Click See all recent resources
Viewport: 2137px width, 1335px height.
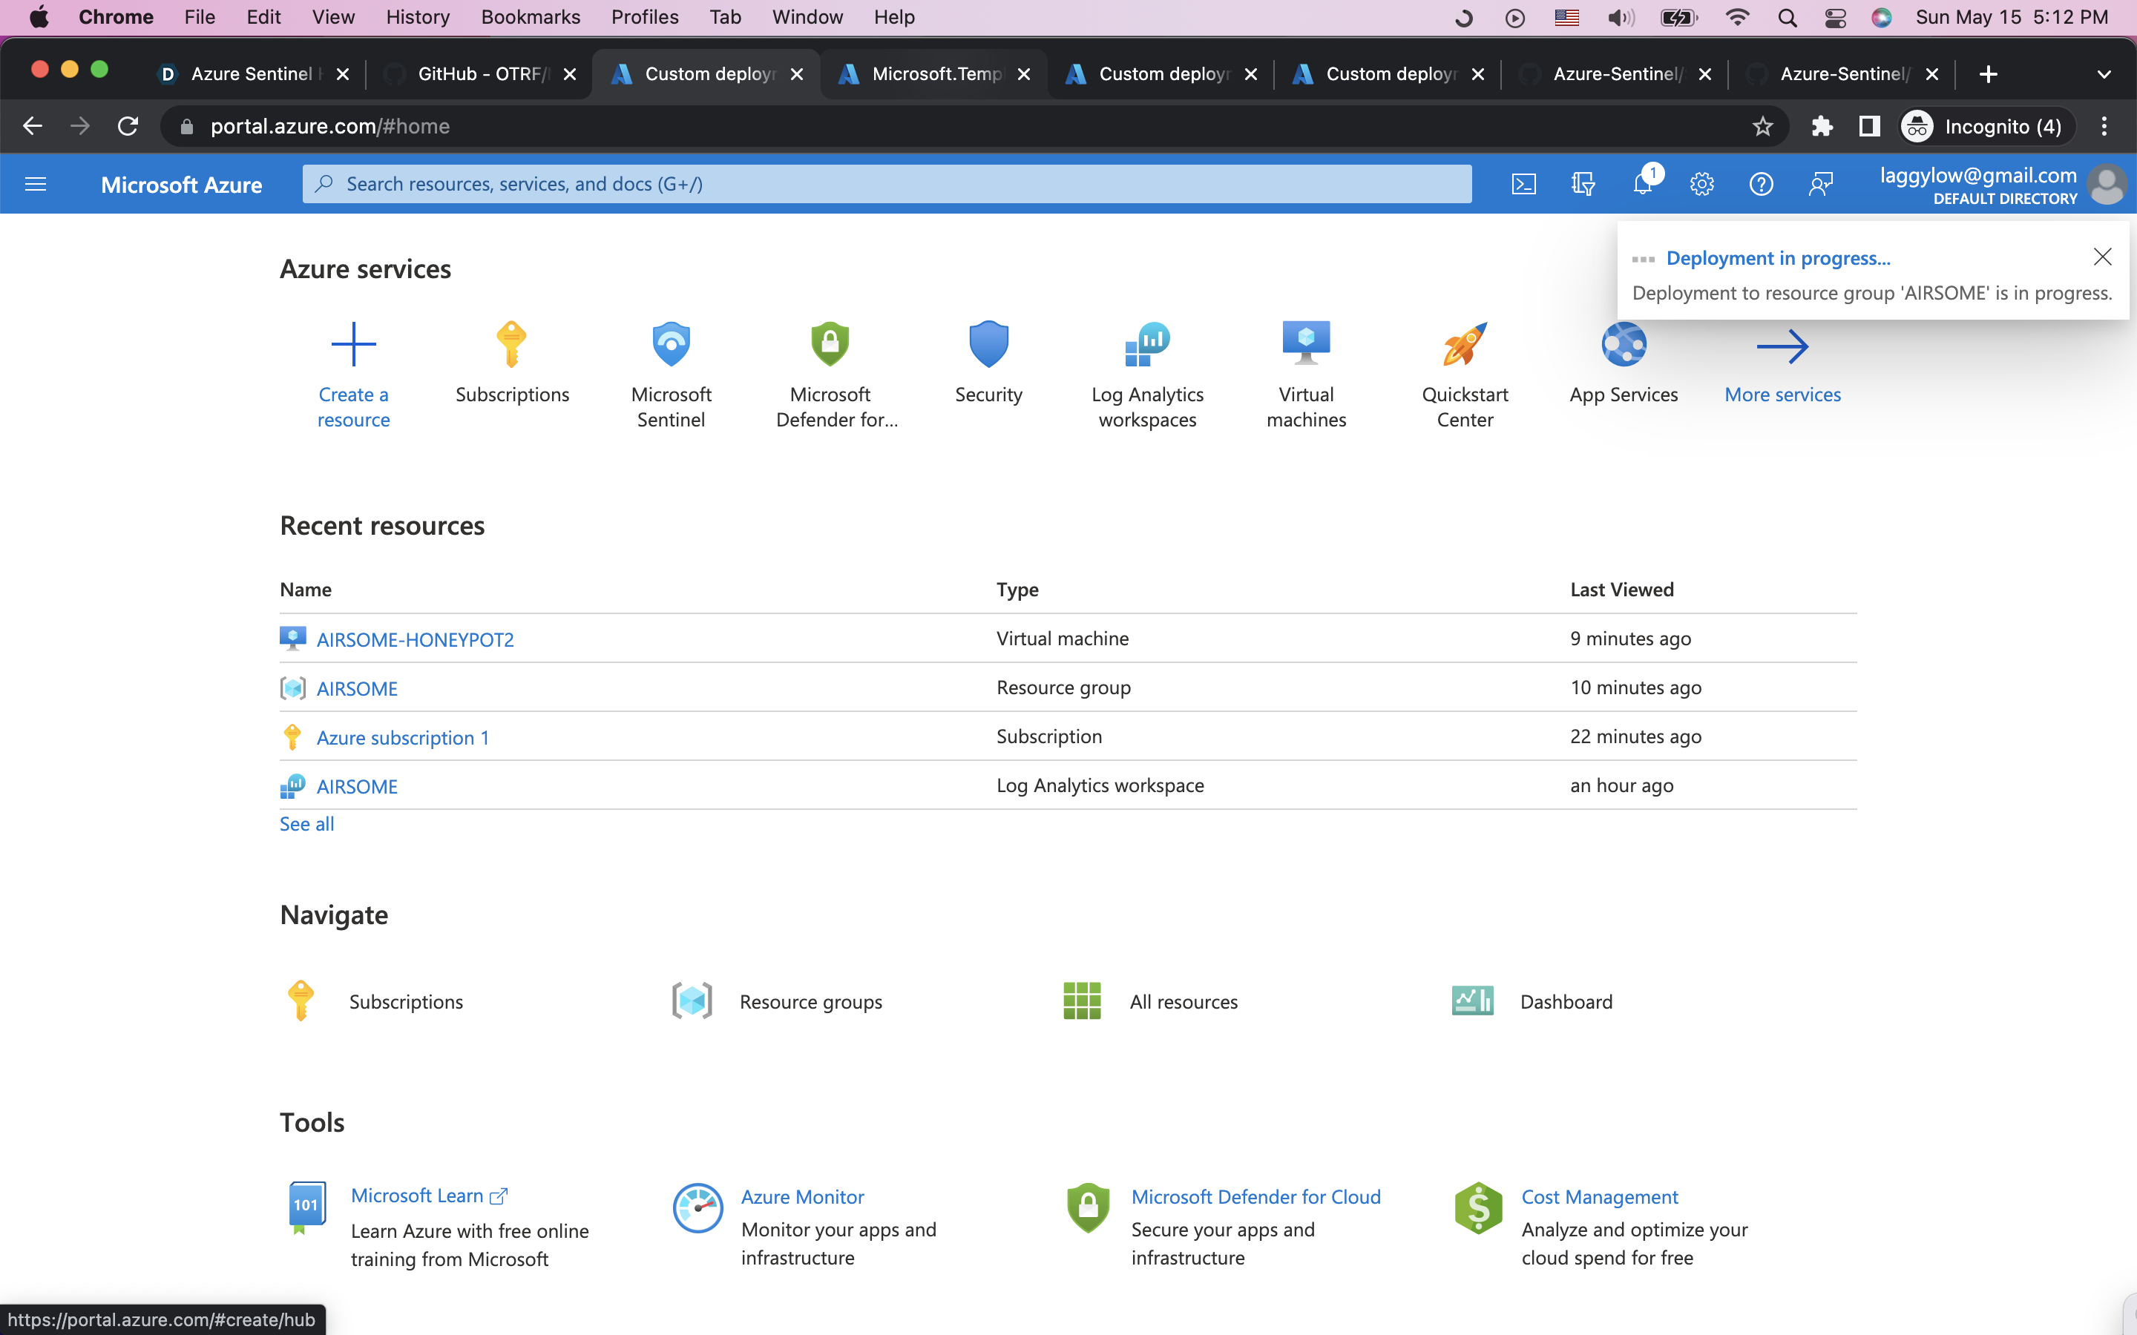click(306, 824)
